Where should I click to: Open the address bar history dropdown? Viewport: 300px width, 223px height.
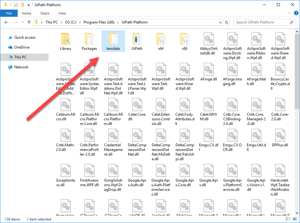(220, 22)
